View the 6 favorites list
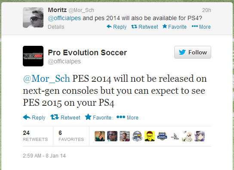The image size is (234, 170). pyautogui.click(x=71, y=136)
